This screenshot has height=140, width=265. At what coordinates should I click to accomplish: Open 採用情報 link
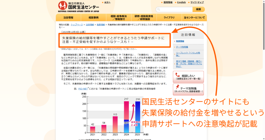(168, 2)
